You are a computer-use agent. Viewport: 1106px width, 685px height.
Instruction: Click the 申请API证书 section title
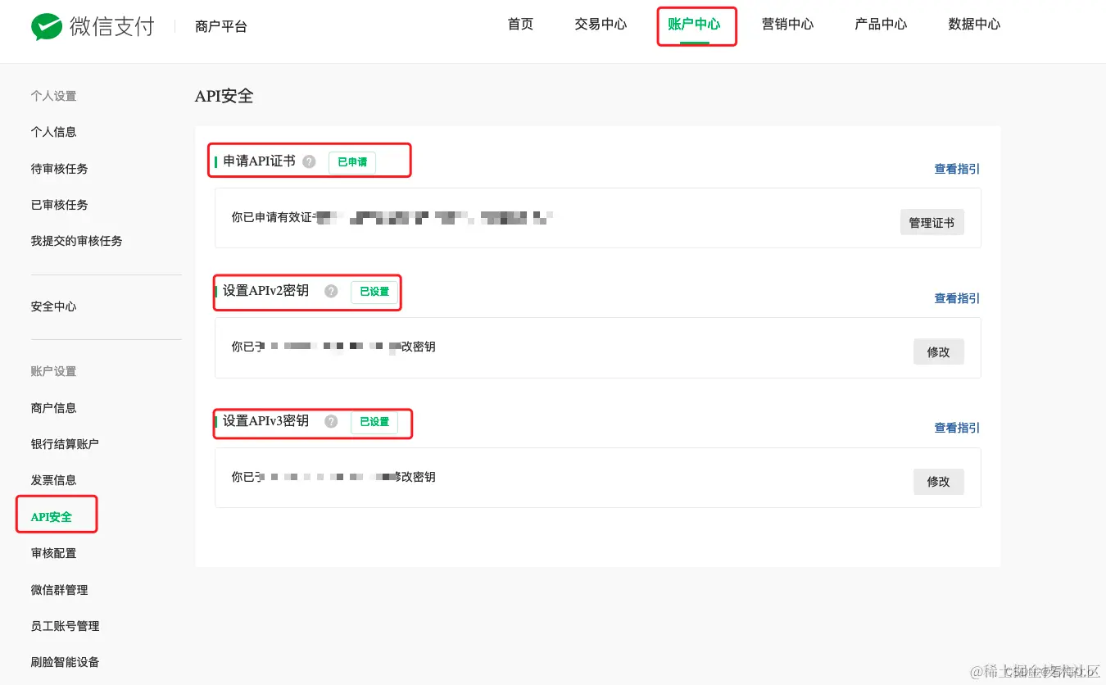pyautogui.click(x=259, y=161)
